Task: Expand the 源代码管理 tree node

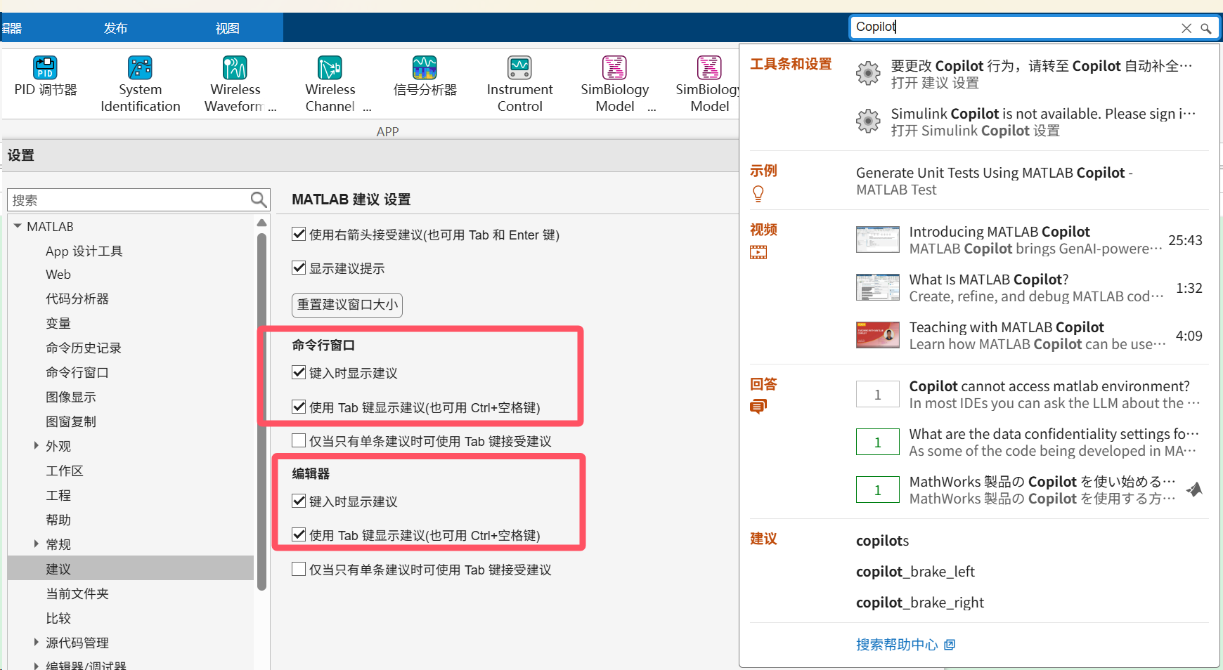Action: click(37, 642)
